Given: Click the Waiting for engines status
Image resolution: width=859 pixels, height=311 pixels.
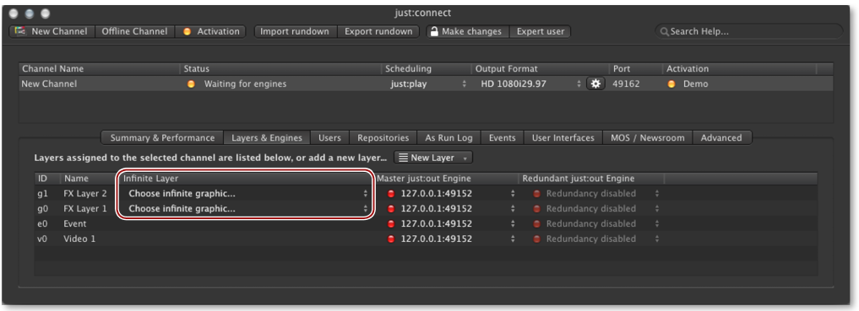Looking at the screenshot, I should tap(245, 84).
